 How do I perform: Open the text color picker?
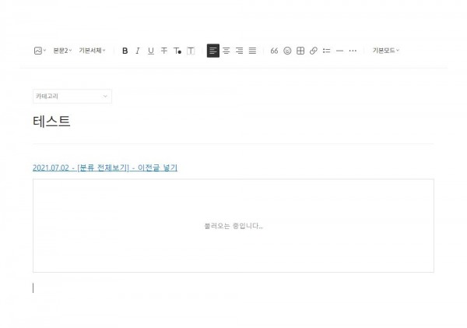tap(177, 51)
